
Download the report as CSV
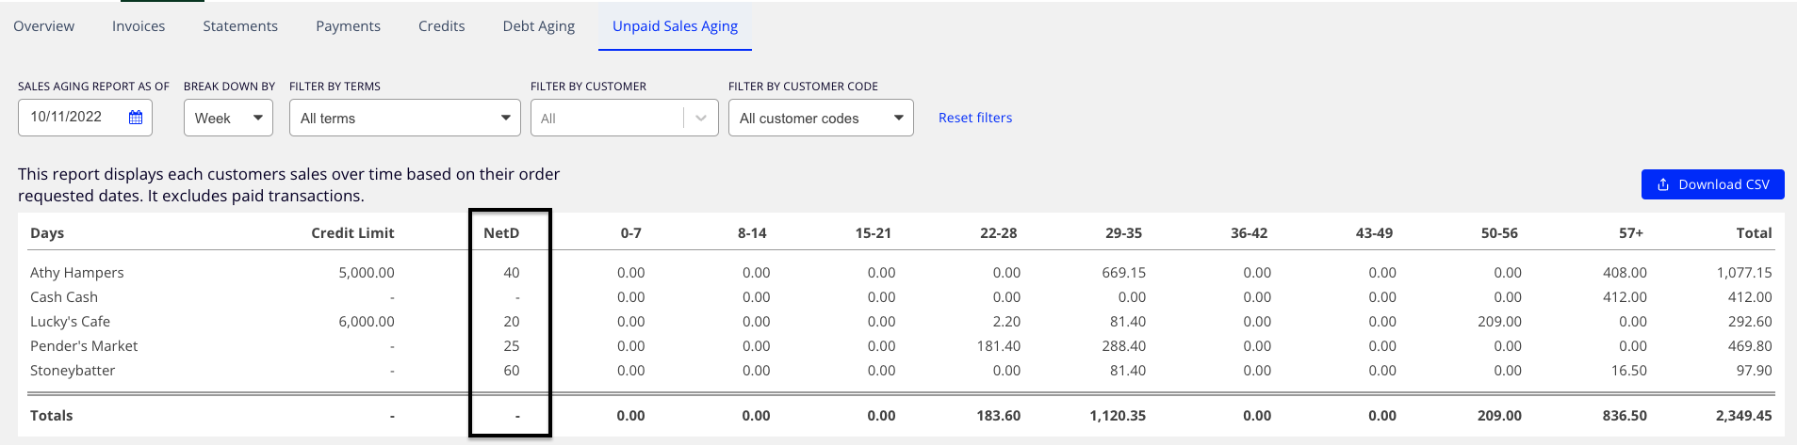(1712, 184)
